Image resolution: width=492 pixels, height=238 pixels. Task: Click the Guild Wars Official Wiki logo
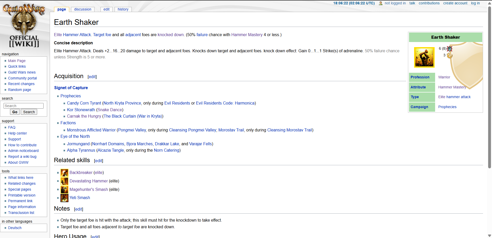(24, 26)
